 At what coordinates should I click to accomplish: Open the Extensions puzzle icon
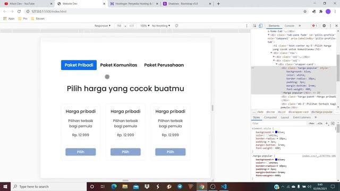point(321,12)
